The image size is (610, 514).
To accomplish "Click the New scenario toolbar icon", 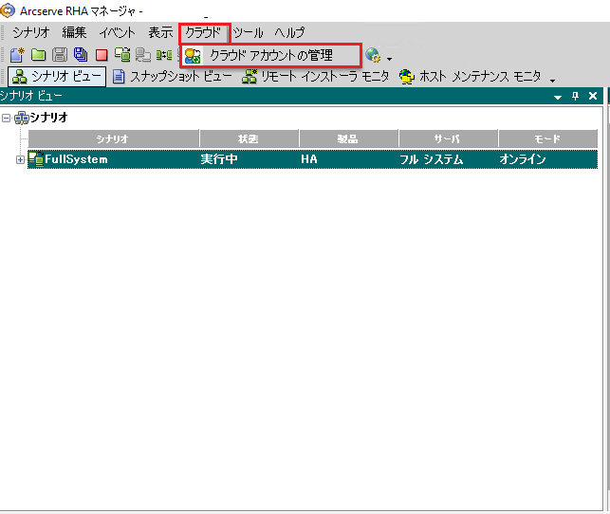I will pos(16,55).
